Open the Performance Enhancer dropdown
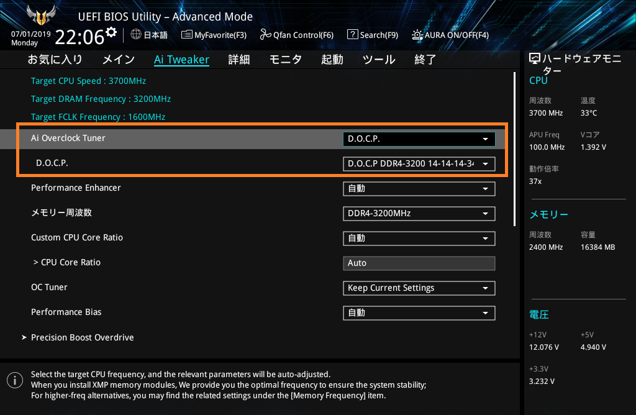Image resolution: width=636 pixels, height=415 pixels. 419,189
